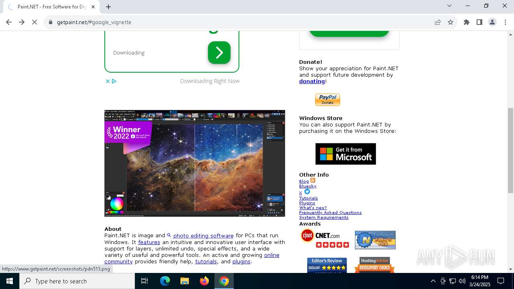Open AdChoices triangle icon
The width and height of the screenshot is (514, 289).
click(x=114, y=81)
